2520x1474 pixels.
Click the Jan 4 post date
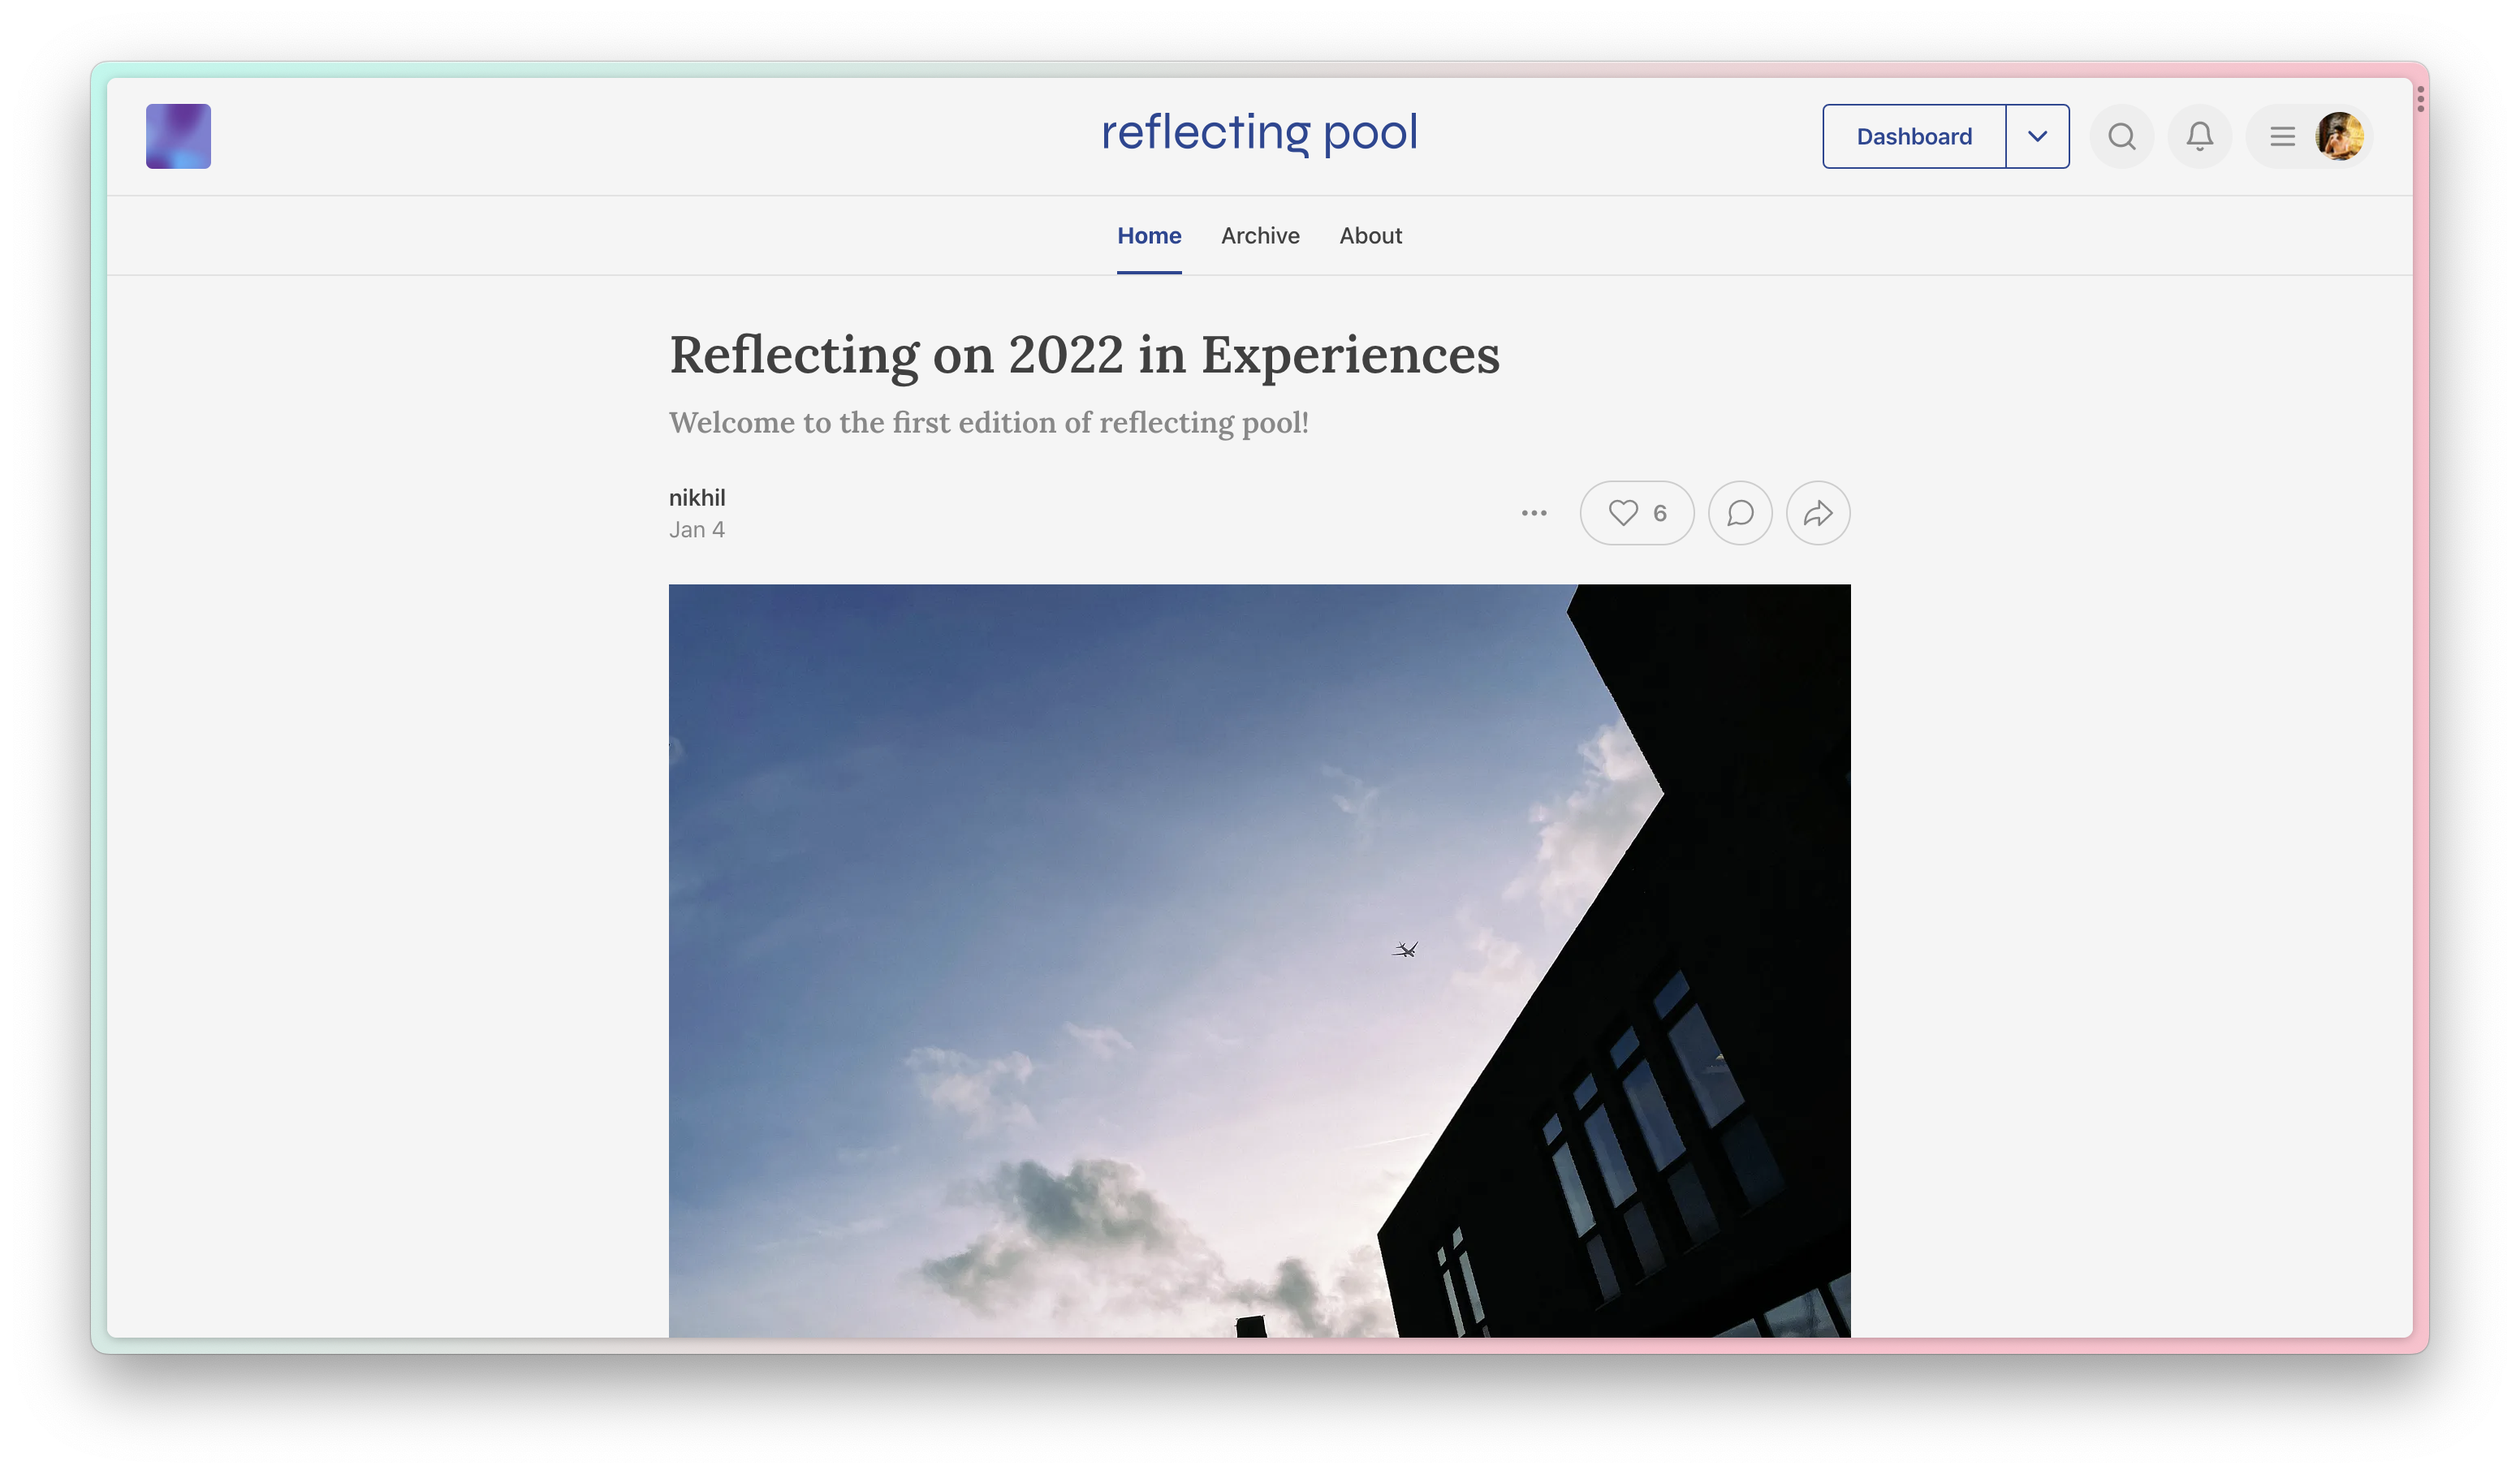tap(697, 530)
